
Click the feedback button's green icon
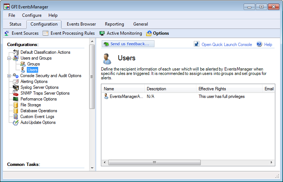tap(106, 44)
